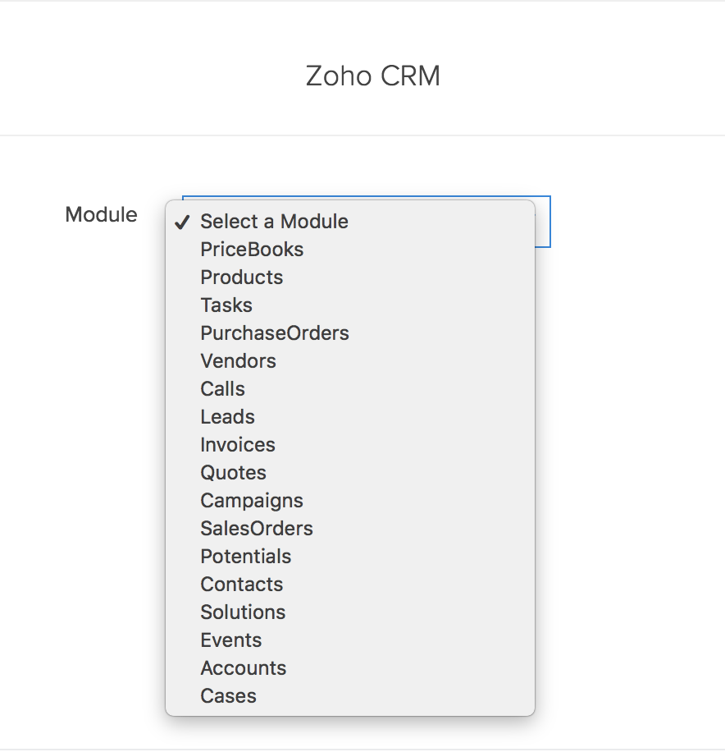Select PurchaseOrders module entry
This screenshot has height=752, width=725.
tap(275, 333)
